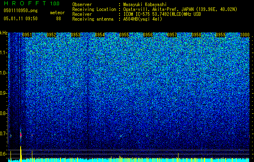Click the Receiving antenna label

tap(93, 19)
